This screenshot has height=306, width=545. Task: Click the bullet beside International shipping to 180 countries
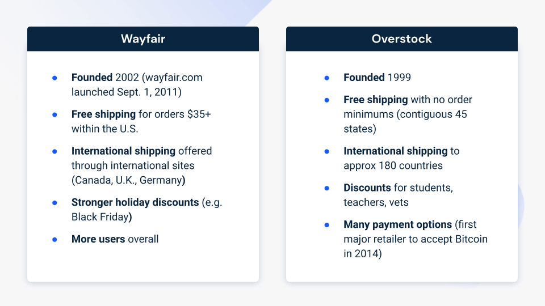click(x=327, y=152)
